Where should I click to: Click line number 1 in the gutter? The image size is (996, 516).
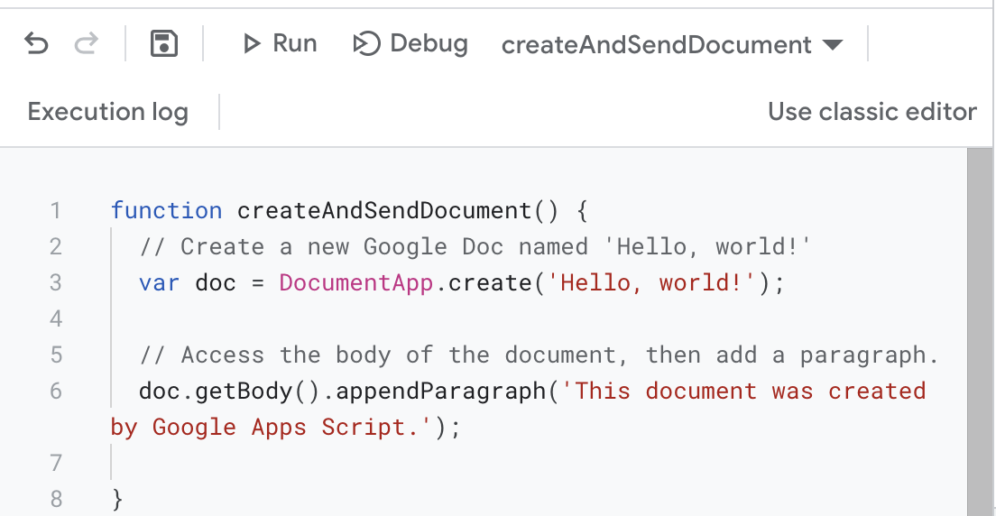coord(55,210)
